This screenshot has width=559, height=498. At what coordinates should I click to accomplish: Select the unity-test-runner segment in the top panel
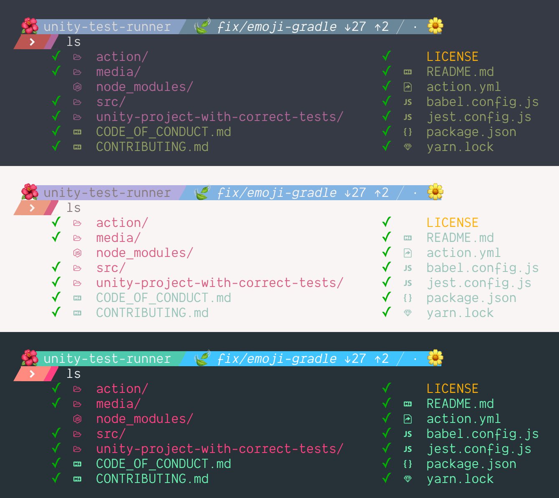(107, 27)
